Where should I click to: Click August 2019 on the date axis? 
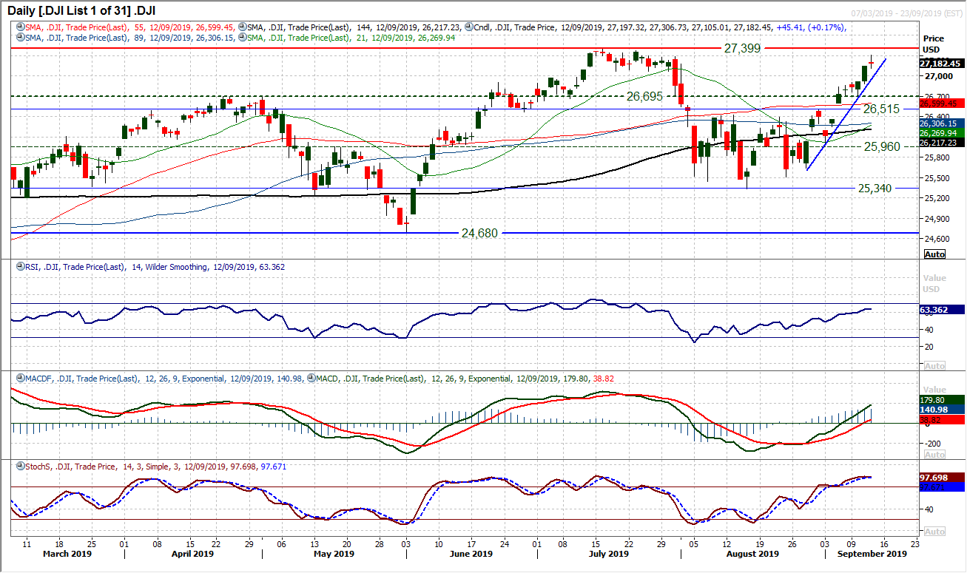[752, 554]
